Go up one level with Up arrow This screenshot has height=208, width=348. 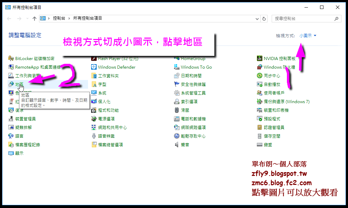(x=35, y=19)
